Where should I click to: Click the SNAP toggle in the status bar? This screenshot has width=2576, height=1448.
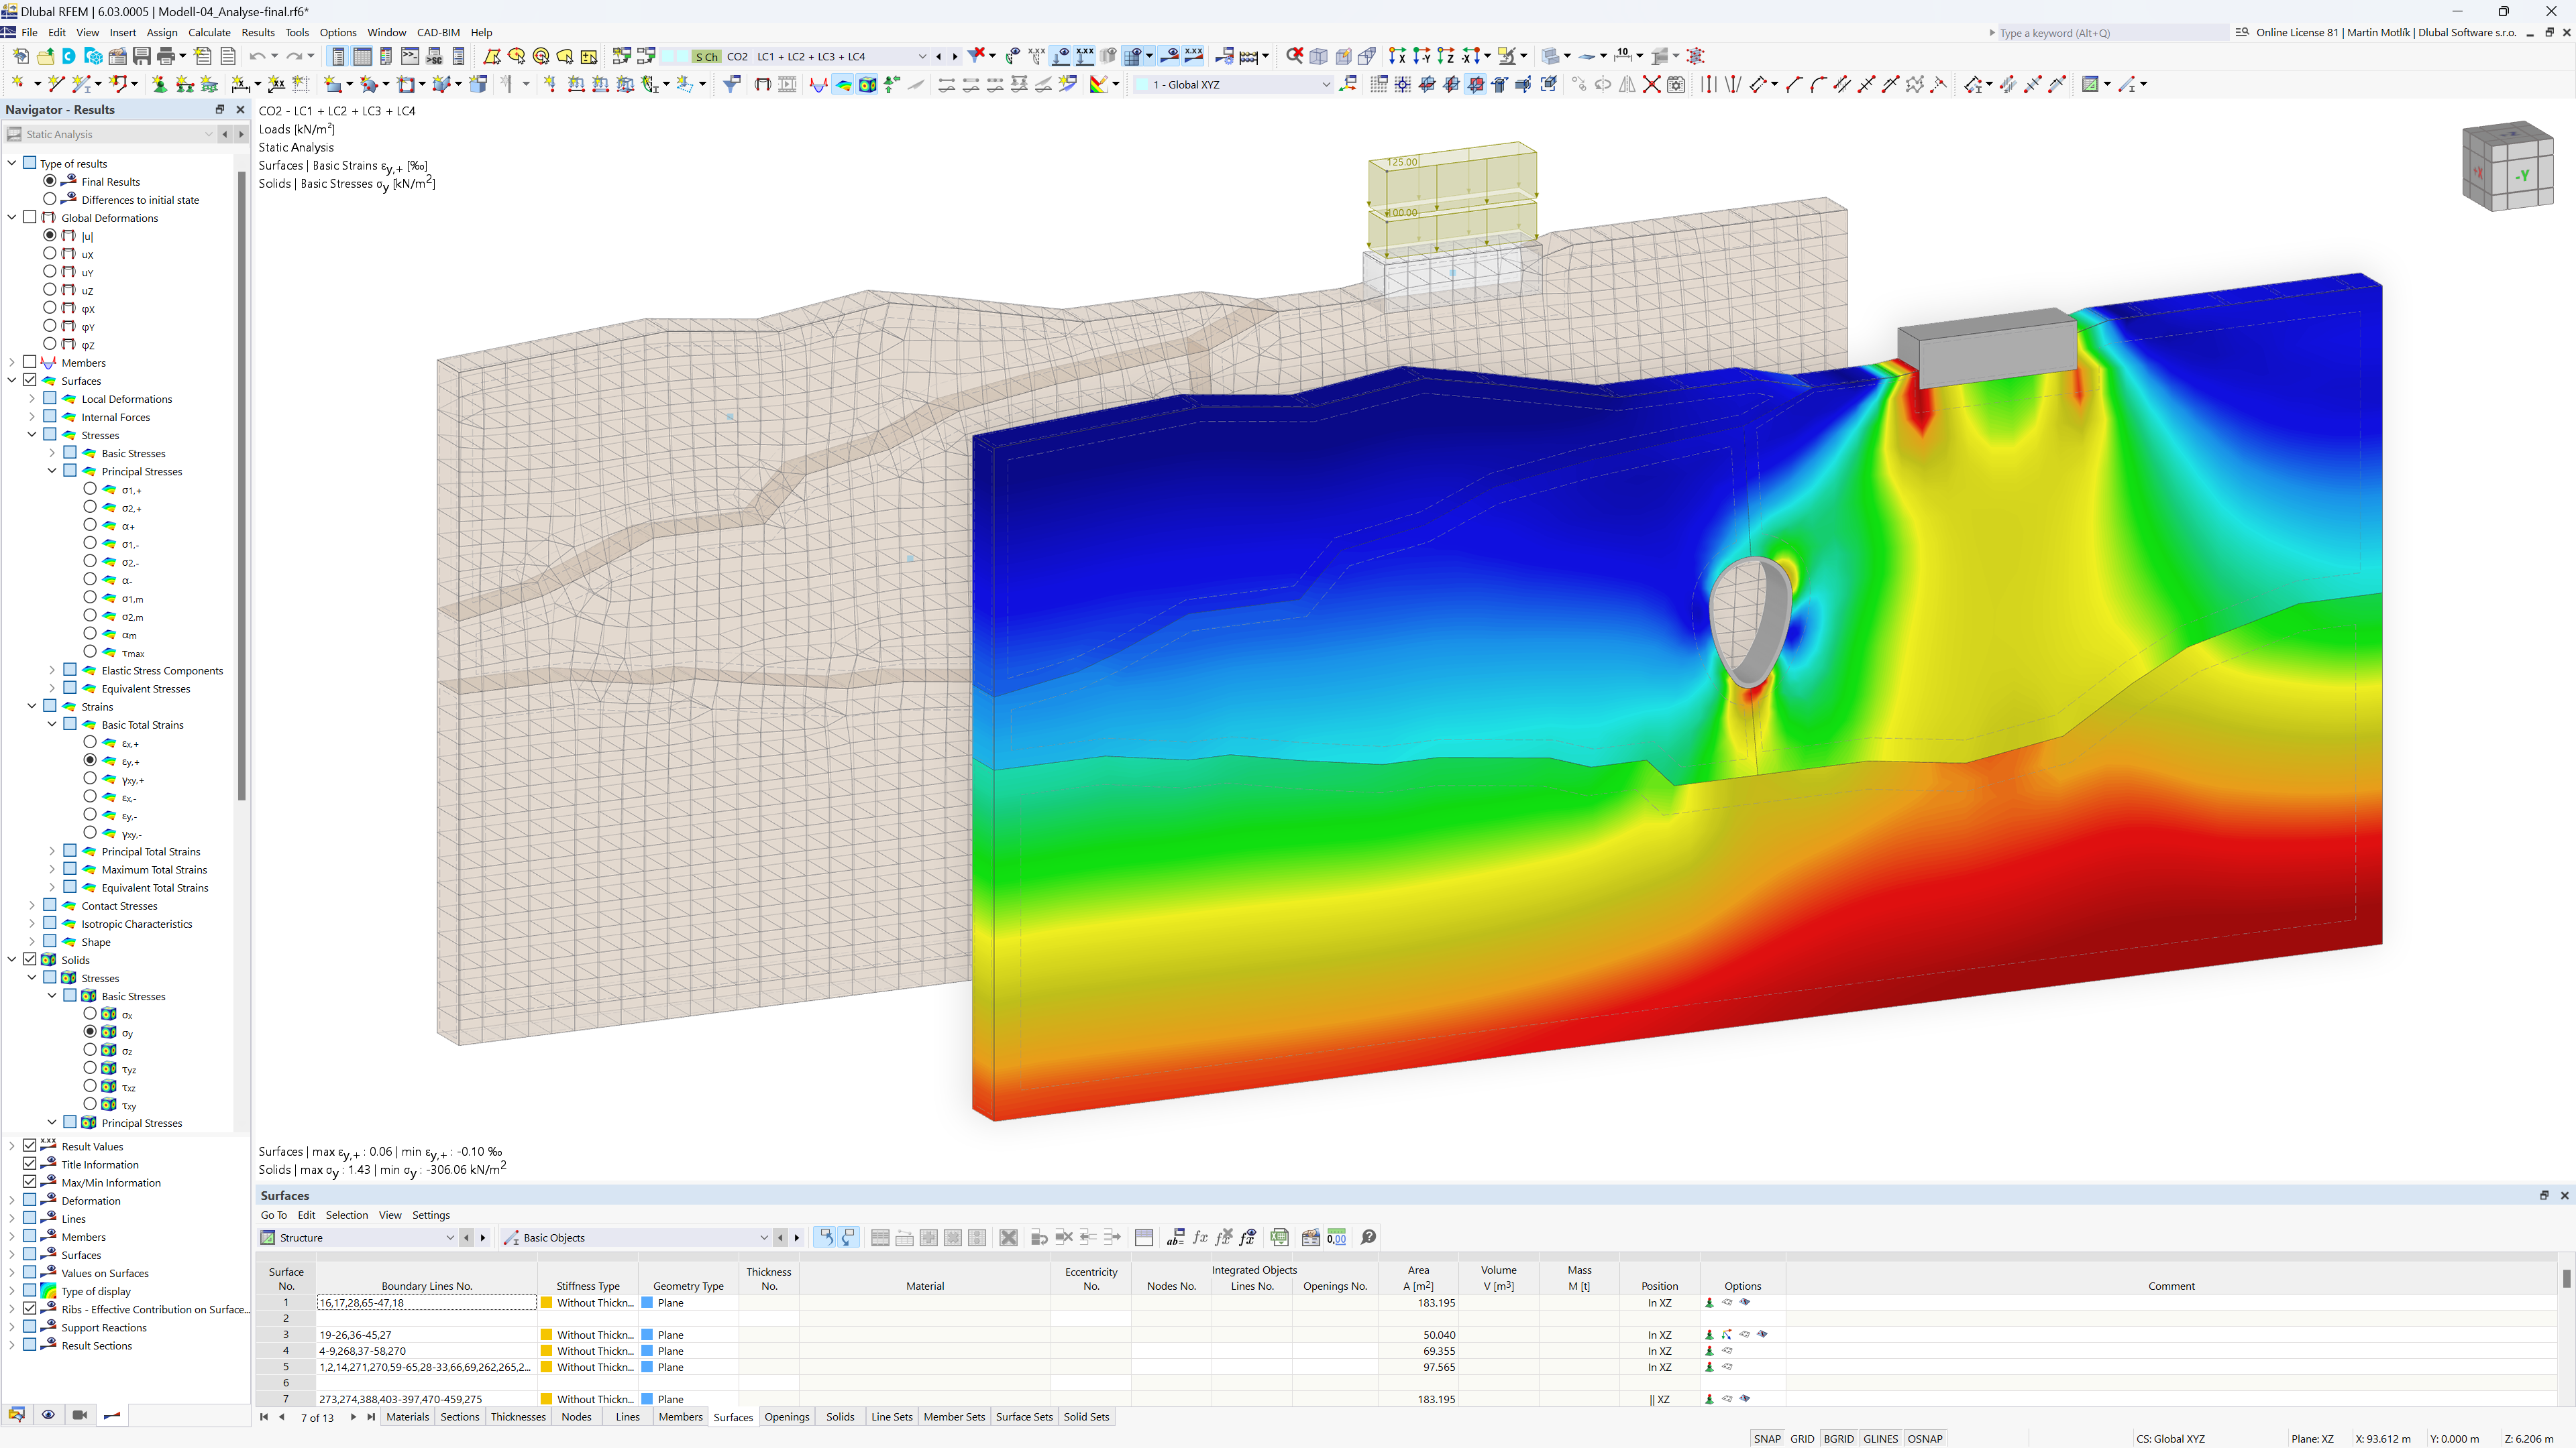[x=1764, y=1436]
